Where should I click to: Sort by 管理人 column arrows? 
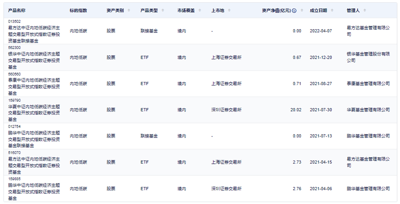[x=364, y=11]
